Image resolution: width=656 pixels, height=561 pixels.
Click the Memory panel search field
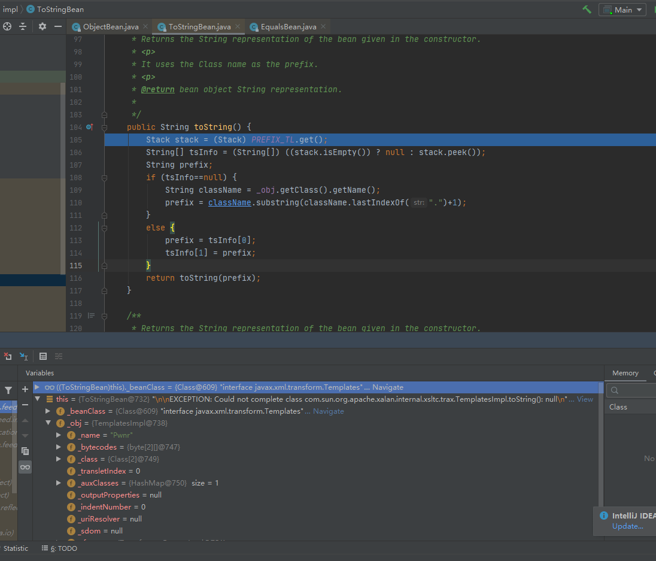(631, 390)
